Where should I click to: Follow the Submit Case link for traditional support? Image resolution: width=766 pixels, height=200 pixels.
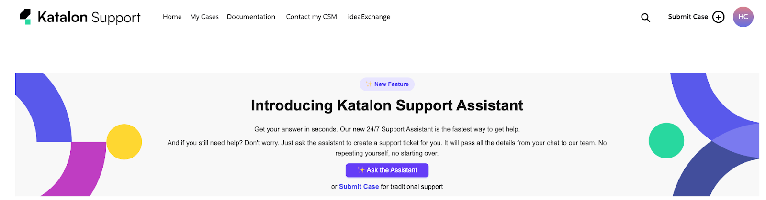pyautogui.click(x=359, y=187)
